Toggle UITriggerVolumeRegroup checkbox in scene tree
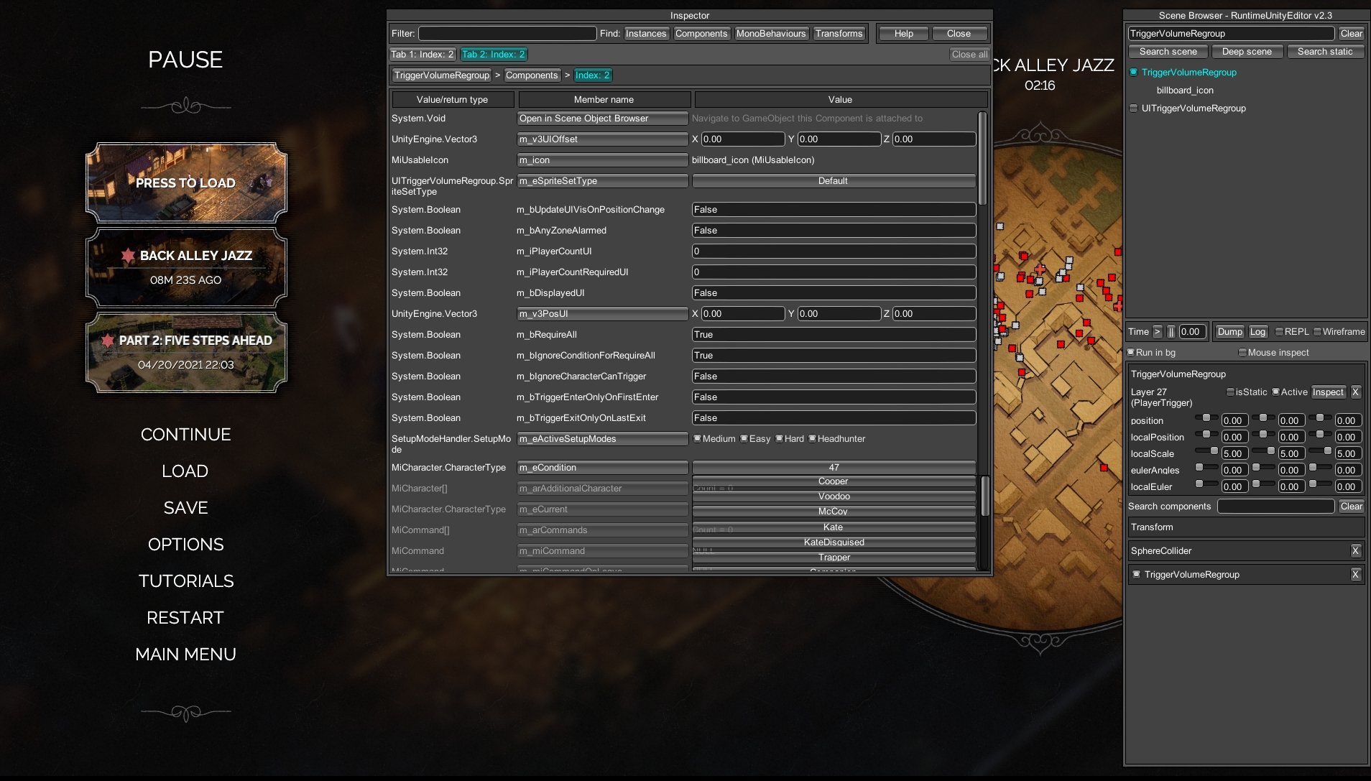Screen dimensions: 1371x781 click(1134, 108)
